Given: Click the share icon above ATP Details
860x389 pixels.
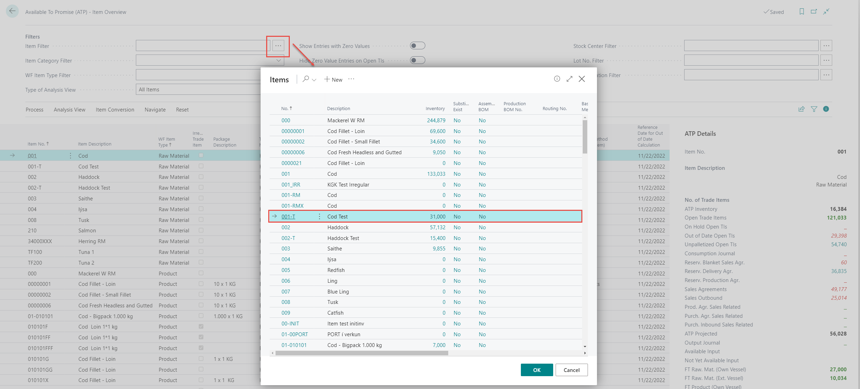Looking at the screenshot, I should (x=801, y=109).
